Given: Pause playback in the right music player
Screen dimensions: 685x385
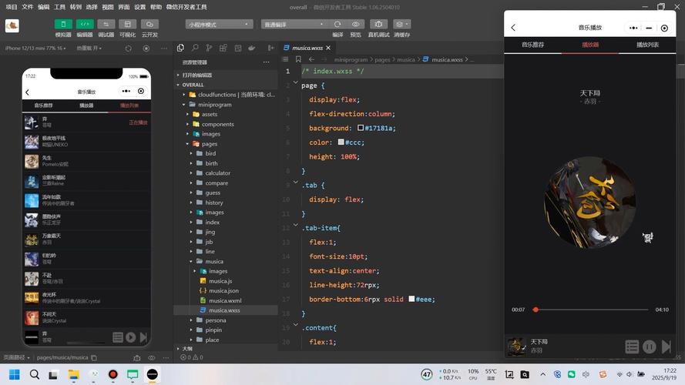Looking at the screenshot, I should coord(650,347).
